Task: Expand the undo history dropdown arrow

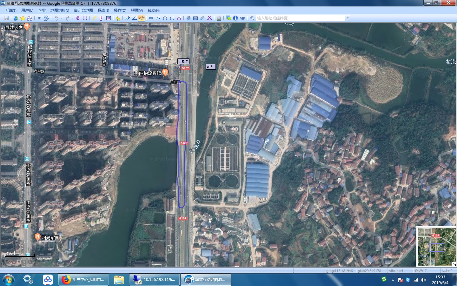Action: click(62, 18)
